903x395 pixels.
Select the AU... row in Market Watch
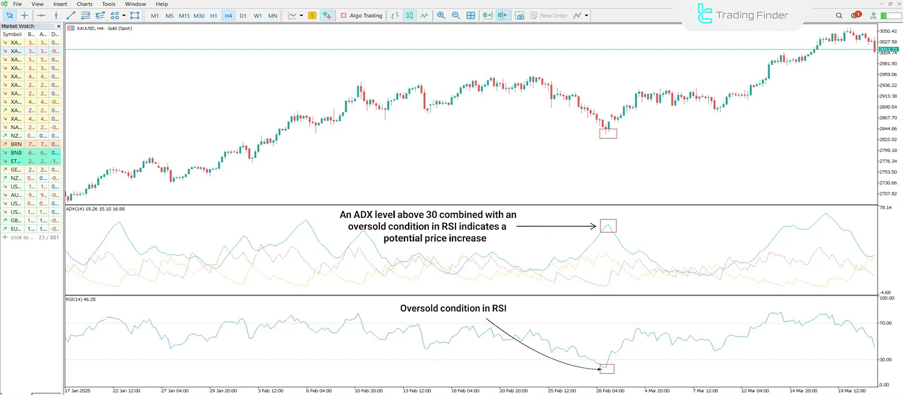30,195
